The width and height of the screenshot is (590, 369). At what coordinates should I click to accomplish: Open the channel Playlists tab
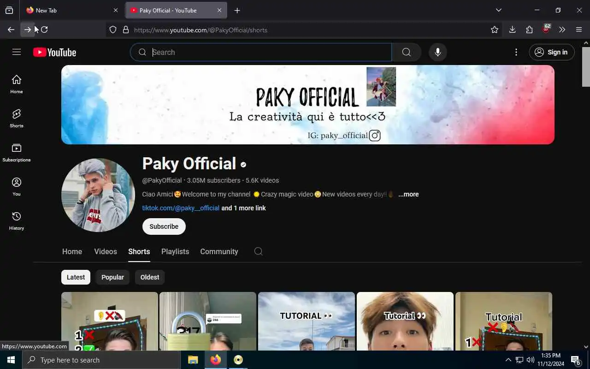click(x=175, y=251)
